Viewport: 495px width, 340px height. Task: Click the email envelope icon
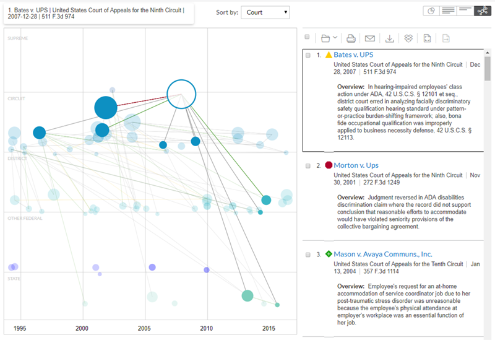370,38
